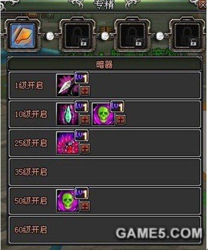The image size is (208, 250).
Task: Select the green crystal skill in 10级开启 row
Action: pyautogui.click(x=67, y=114)
